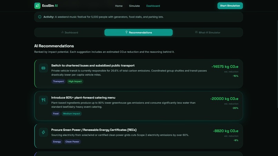This screenshot has height=156, width=278.
Task: Click the bar chart icon in Dashboard tab
Action: point(62,32)
